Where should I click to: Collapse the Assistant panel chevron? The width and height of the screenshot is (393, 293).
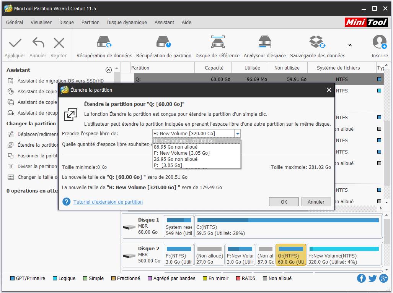pos(108,70)
